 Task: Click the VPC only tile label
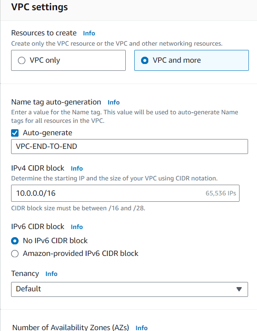click(45, 61)
